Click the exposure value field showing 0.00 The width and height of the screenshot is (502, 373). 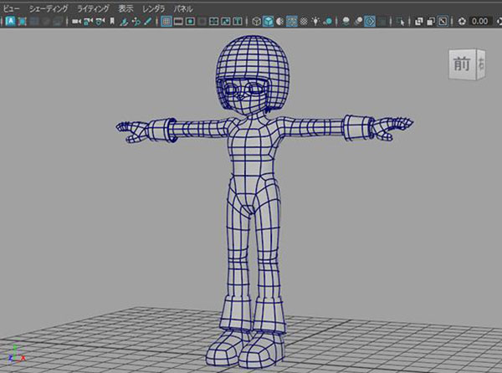[480, 21]
